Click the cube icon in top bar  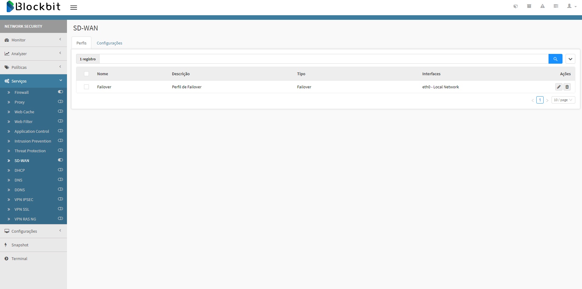[x=515, y=6]
